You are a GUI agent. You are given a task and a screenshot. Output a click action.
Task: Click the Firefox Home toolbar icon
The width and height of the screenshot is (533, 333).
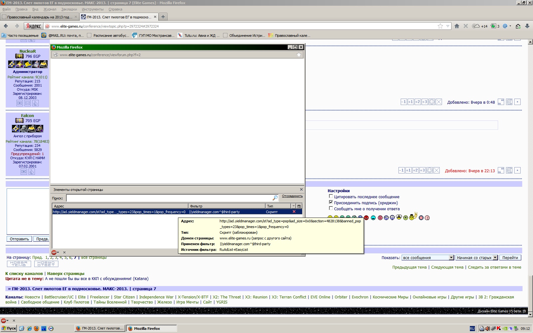point(457,26)
